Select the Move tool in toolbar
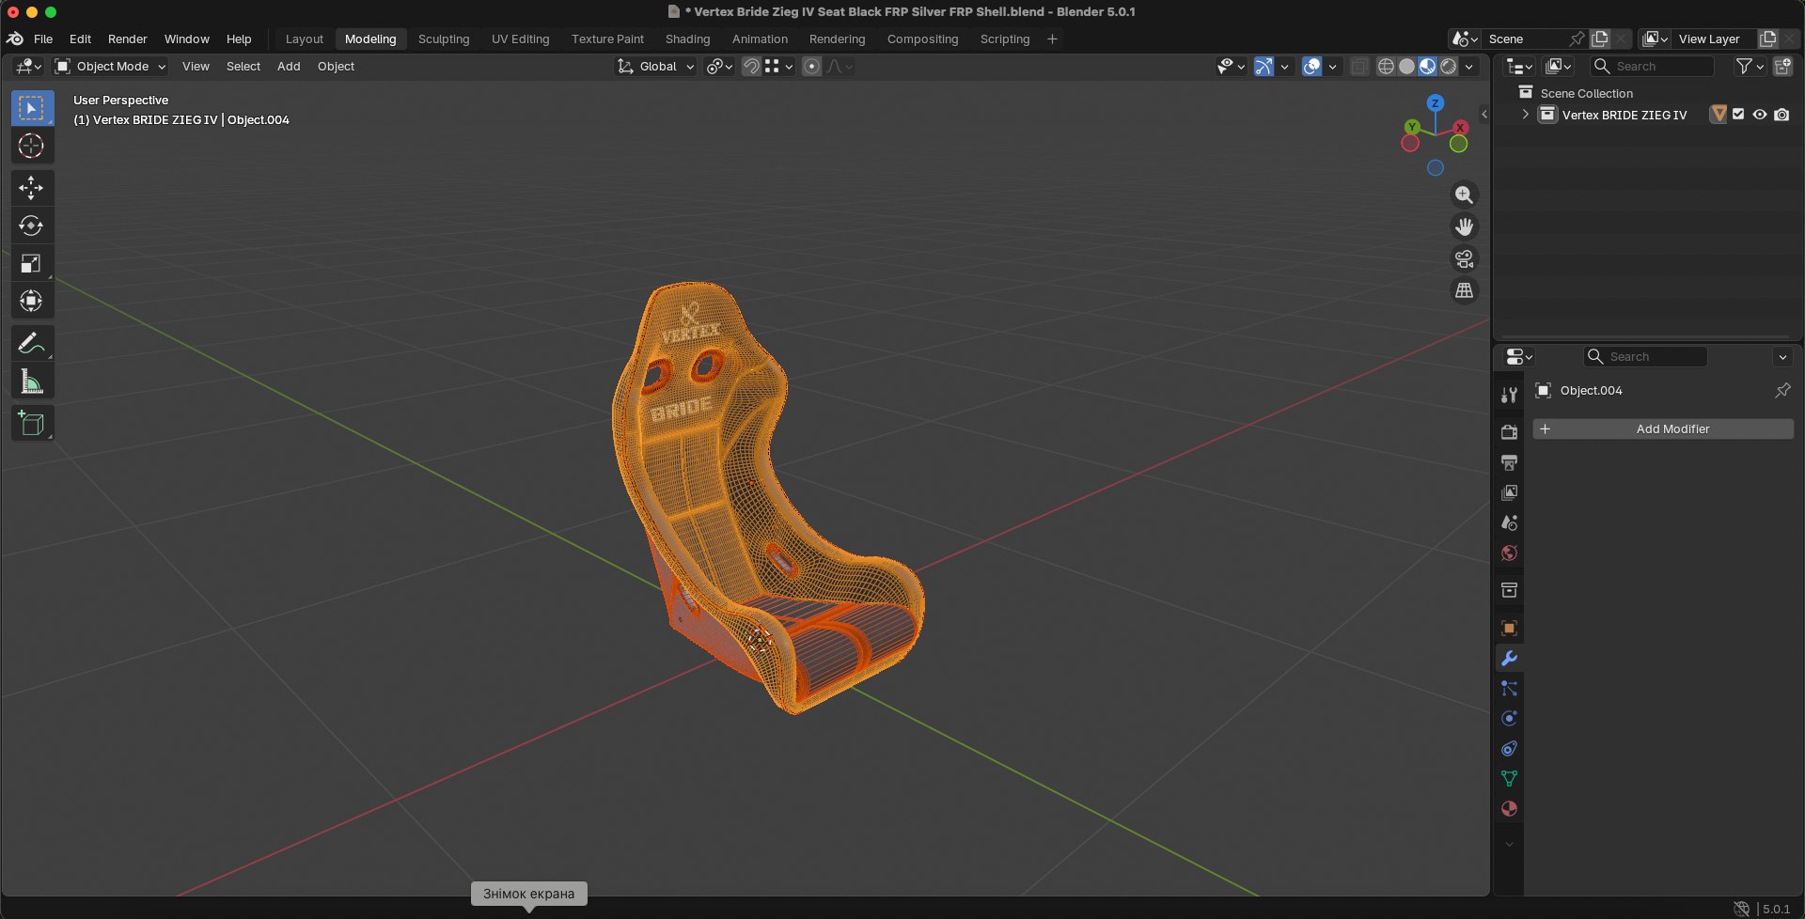The image size is (1805, 919). [x=31, y=188]
